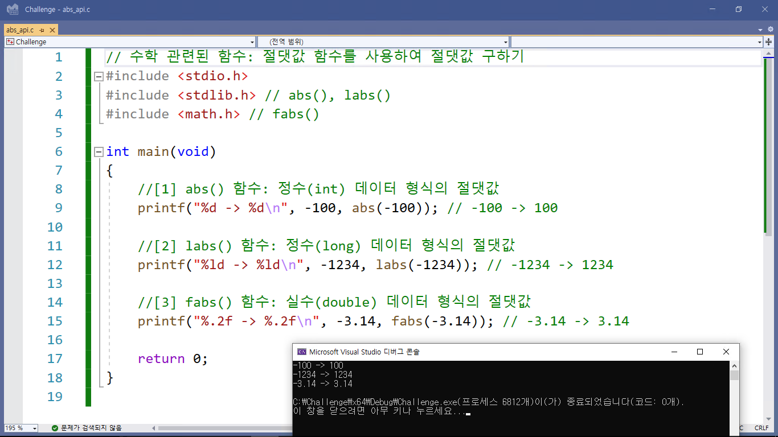Open the 195% zoom level selector
This screenshot has height=437, width=778.
pyautogui.click(x=34, y=427)
